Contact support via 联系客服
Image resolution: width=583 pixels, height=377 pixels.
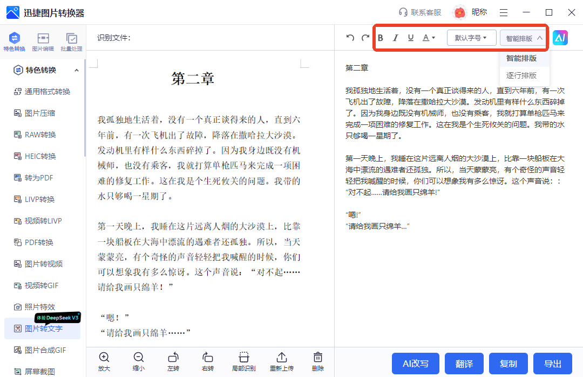click(420, 12)
